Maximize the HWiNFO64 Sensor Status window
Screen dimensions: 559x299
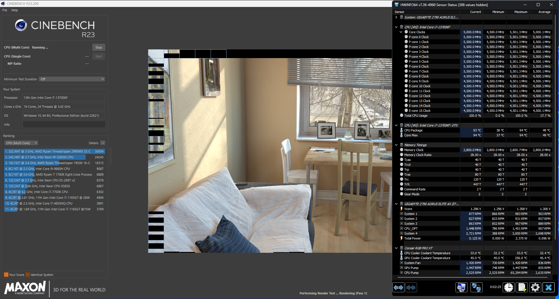coord(538,5)
